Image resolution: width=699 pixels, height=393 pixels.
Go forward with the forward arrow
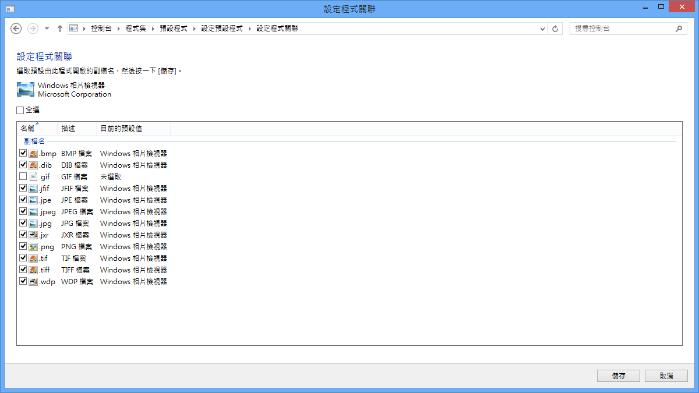point(33,28)
